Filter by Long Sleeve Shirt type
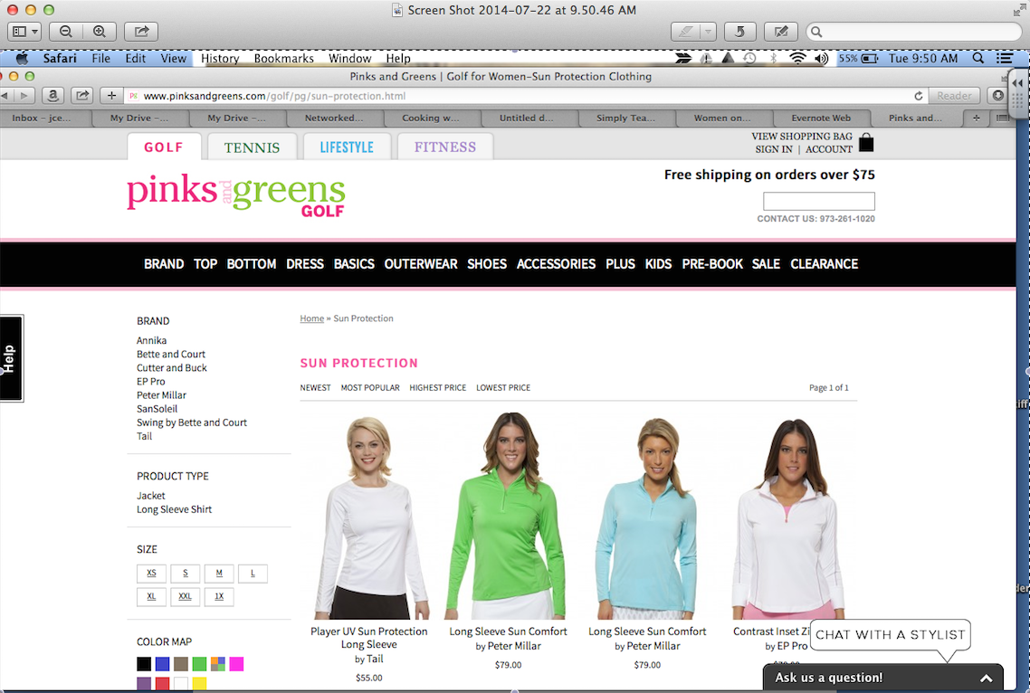This screenshot has height=693, width=1030. tap(174, 509)
